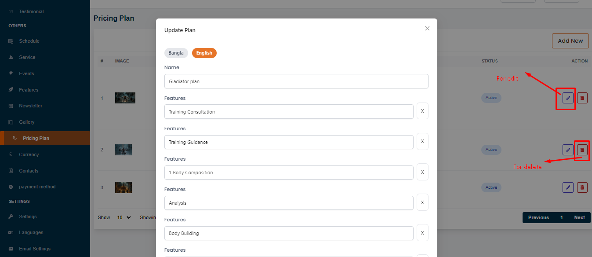Click the delete trash icon for row 1
The height and width of the screenshot is (257, 592).
tap(582, 98)
